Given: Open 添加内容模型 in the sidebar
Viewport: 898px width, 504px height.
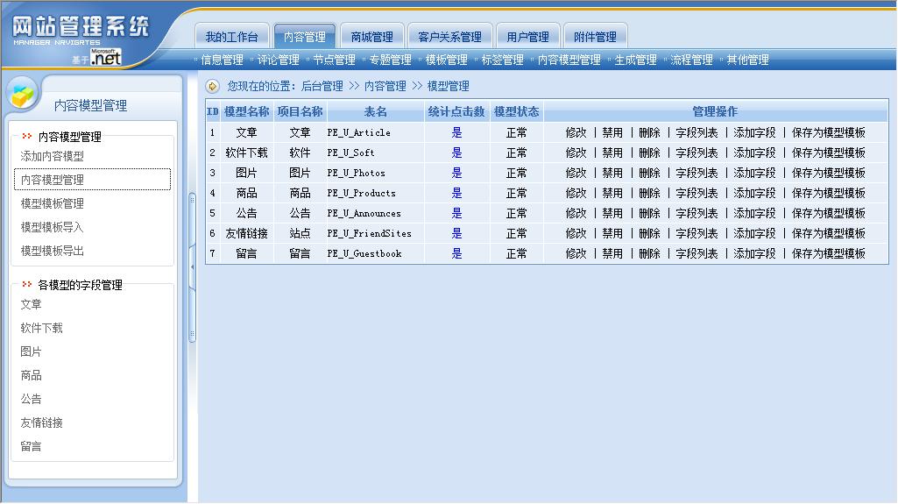Looking at the screenshot, I should tap(53, 156).
